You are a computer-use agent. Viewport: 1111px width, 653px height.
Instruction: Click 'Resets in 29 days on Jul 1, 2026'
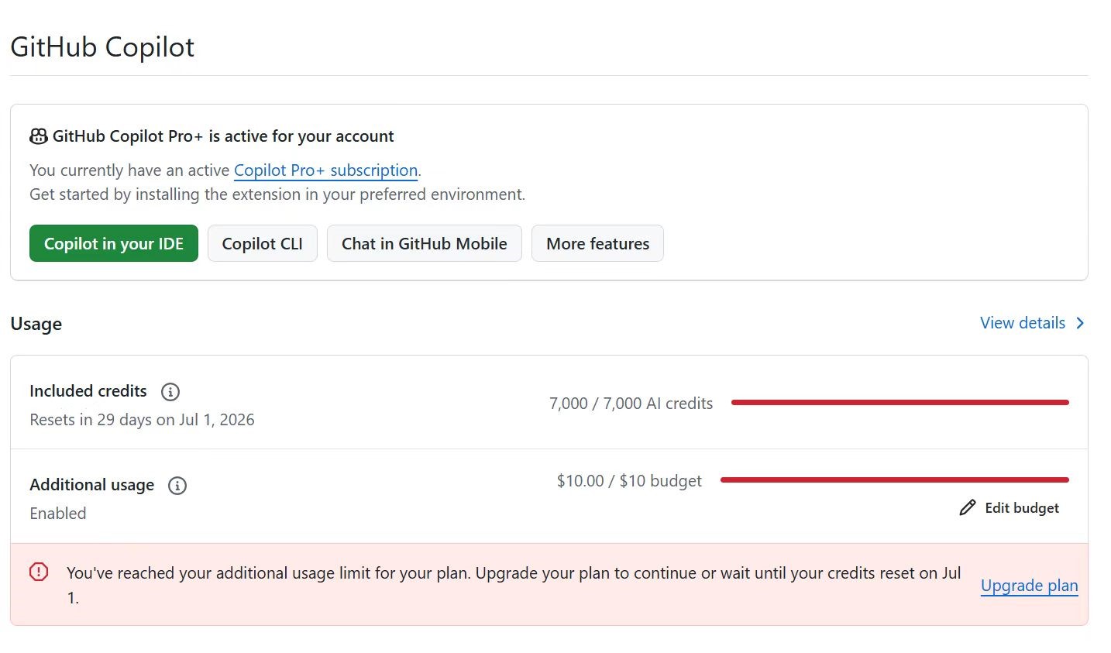(x=142, y=420)
